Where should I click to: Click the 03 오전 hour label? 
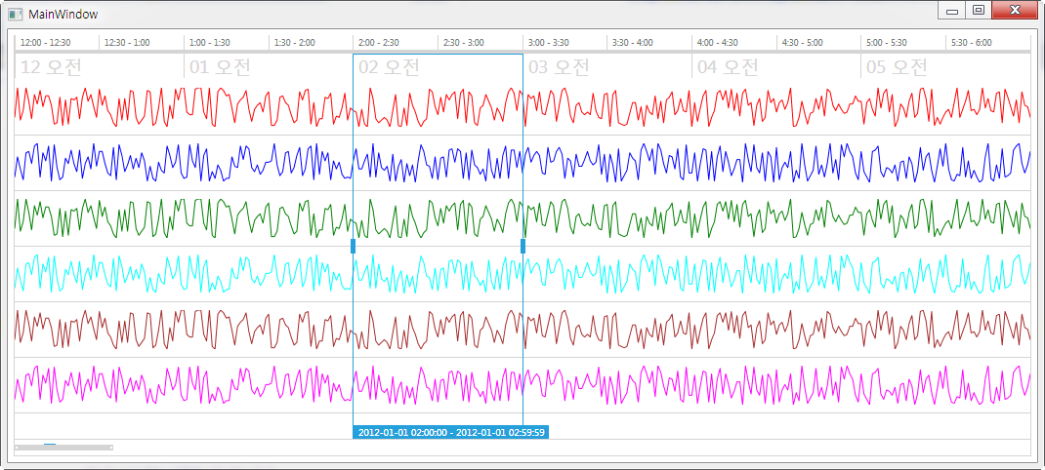click(x=560, y=67)
